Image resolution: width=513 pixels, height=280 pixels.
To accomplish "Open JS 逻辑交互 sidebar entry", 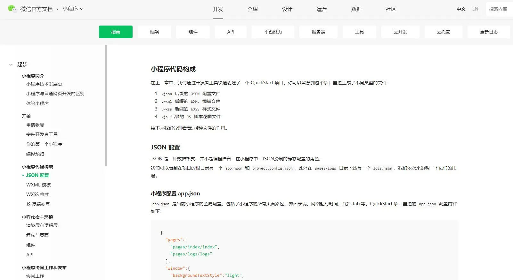I will [x=38, y=204].
